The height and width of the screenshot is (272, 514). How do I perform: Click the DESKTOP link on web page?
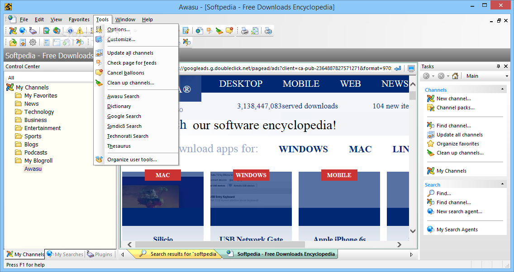click(241, 84)
